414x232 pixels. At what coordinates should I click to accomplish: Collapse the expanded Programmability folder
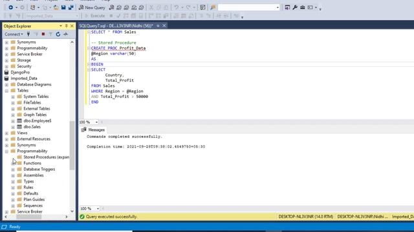[6, 151]
